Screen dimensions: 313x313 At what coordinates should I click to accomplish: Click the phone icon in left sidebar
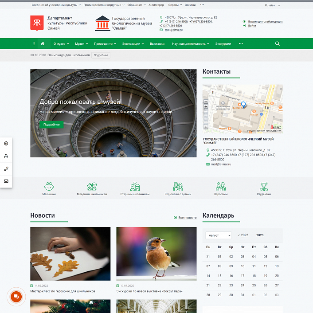[6, 169]
